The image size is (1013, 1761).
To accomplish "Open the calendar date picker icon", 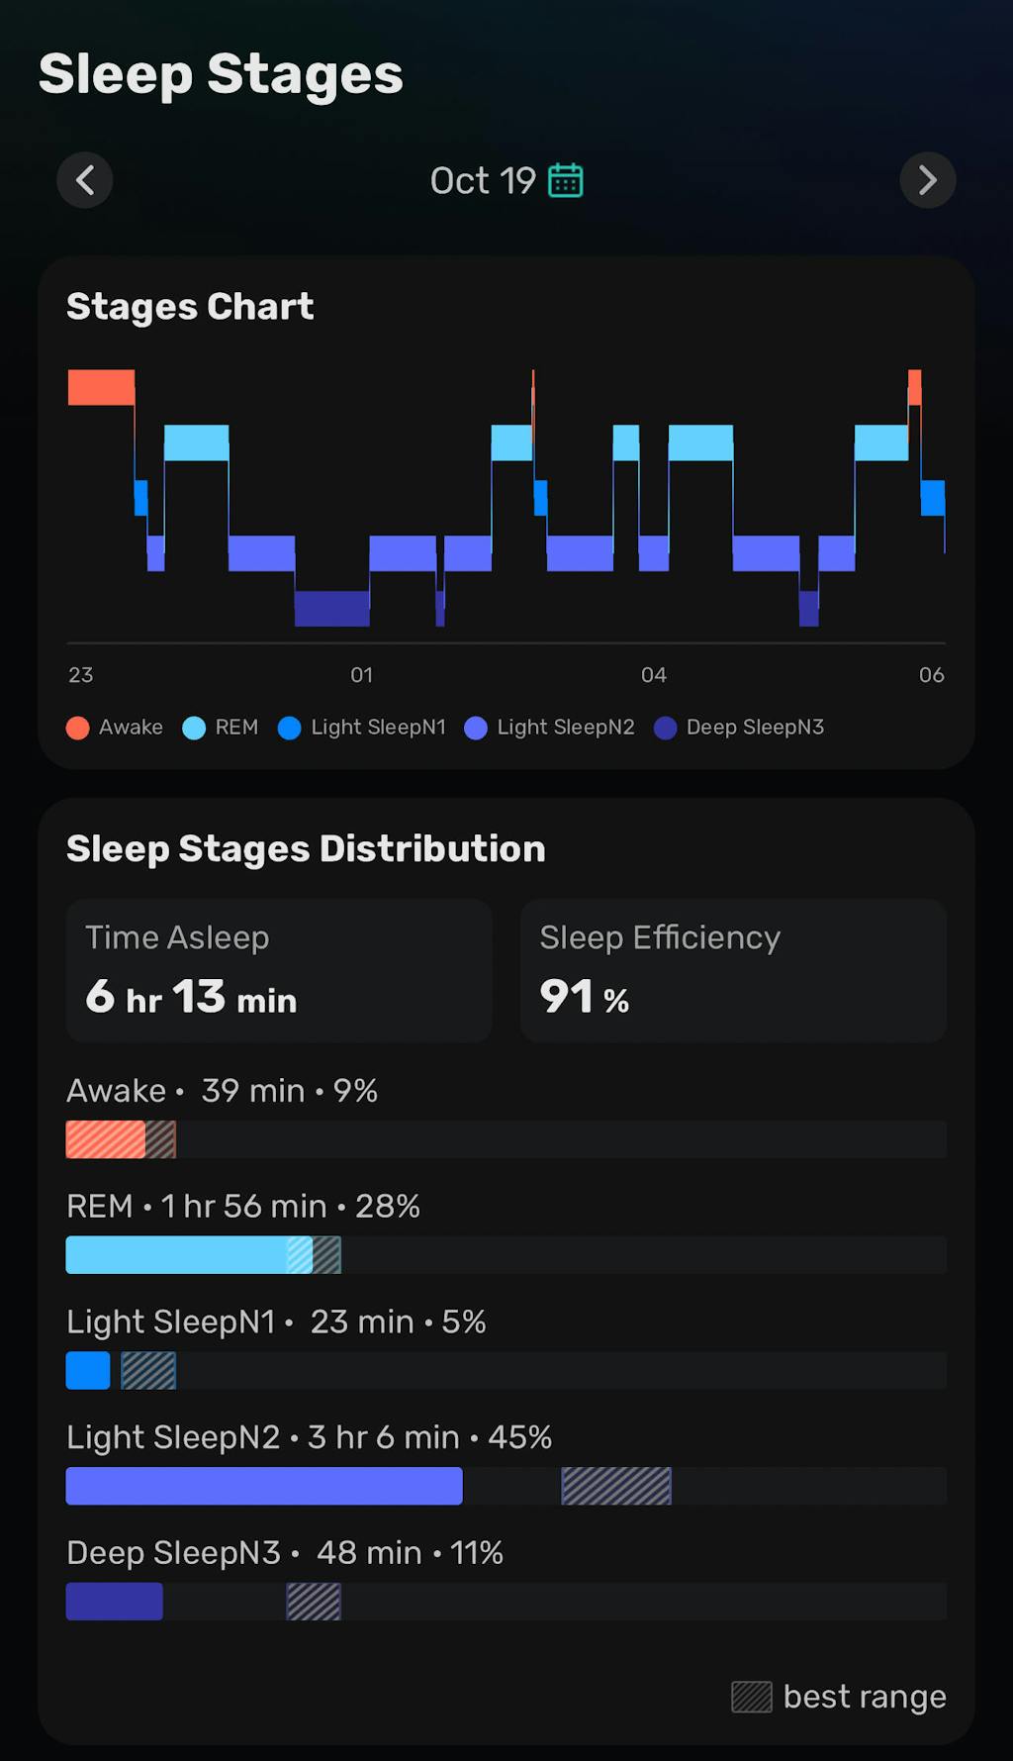I will pyautogui.click(x=566, y=179).
